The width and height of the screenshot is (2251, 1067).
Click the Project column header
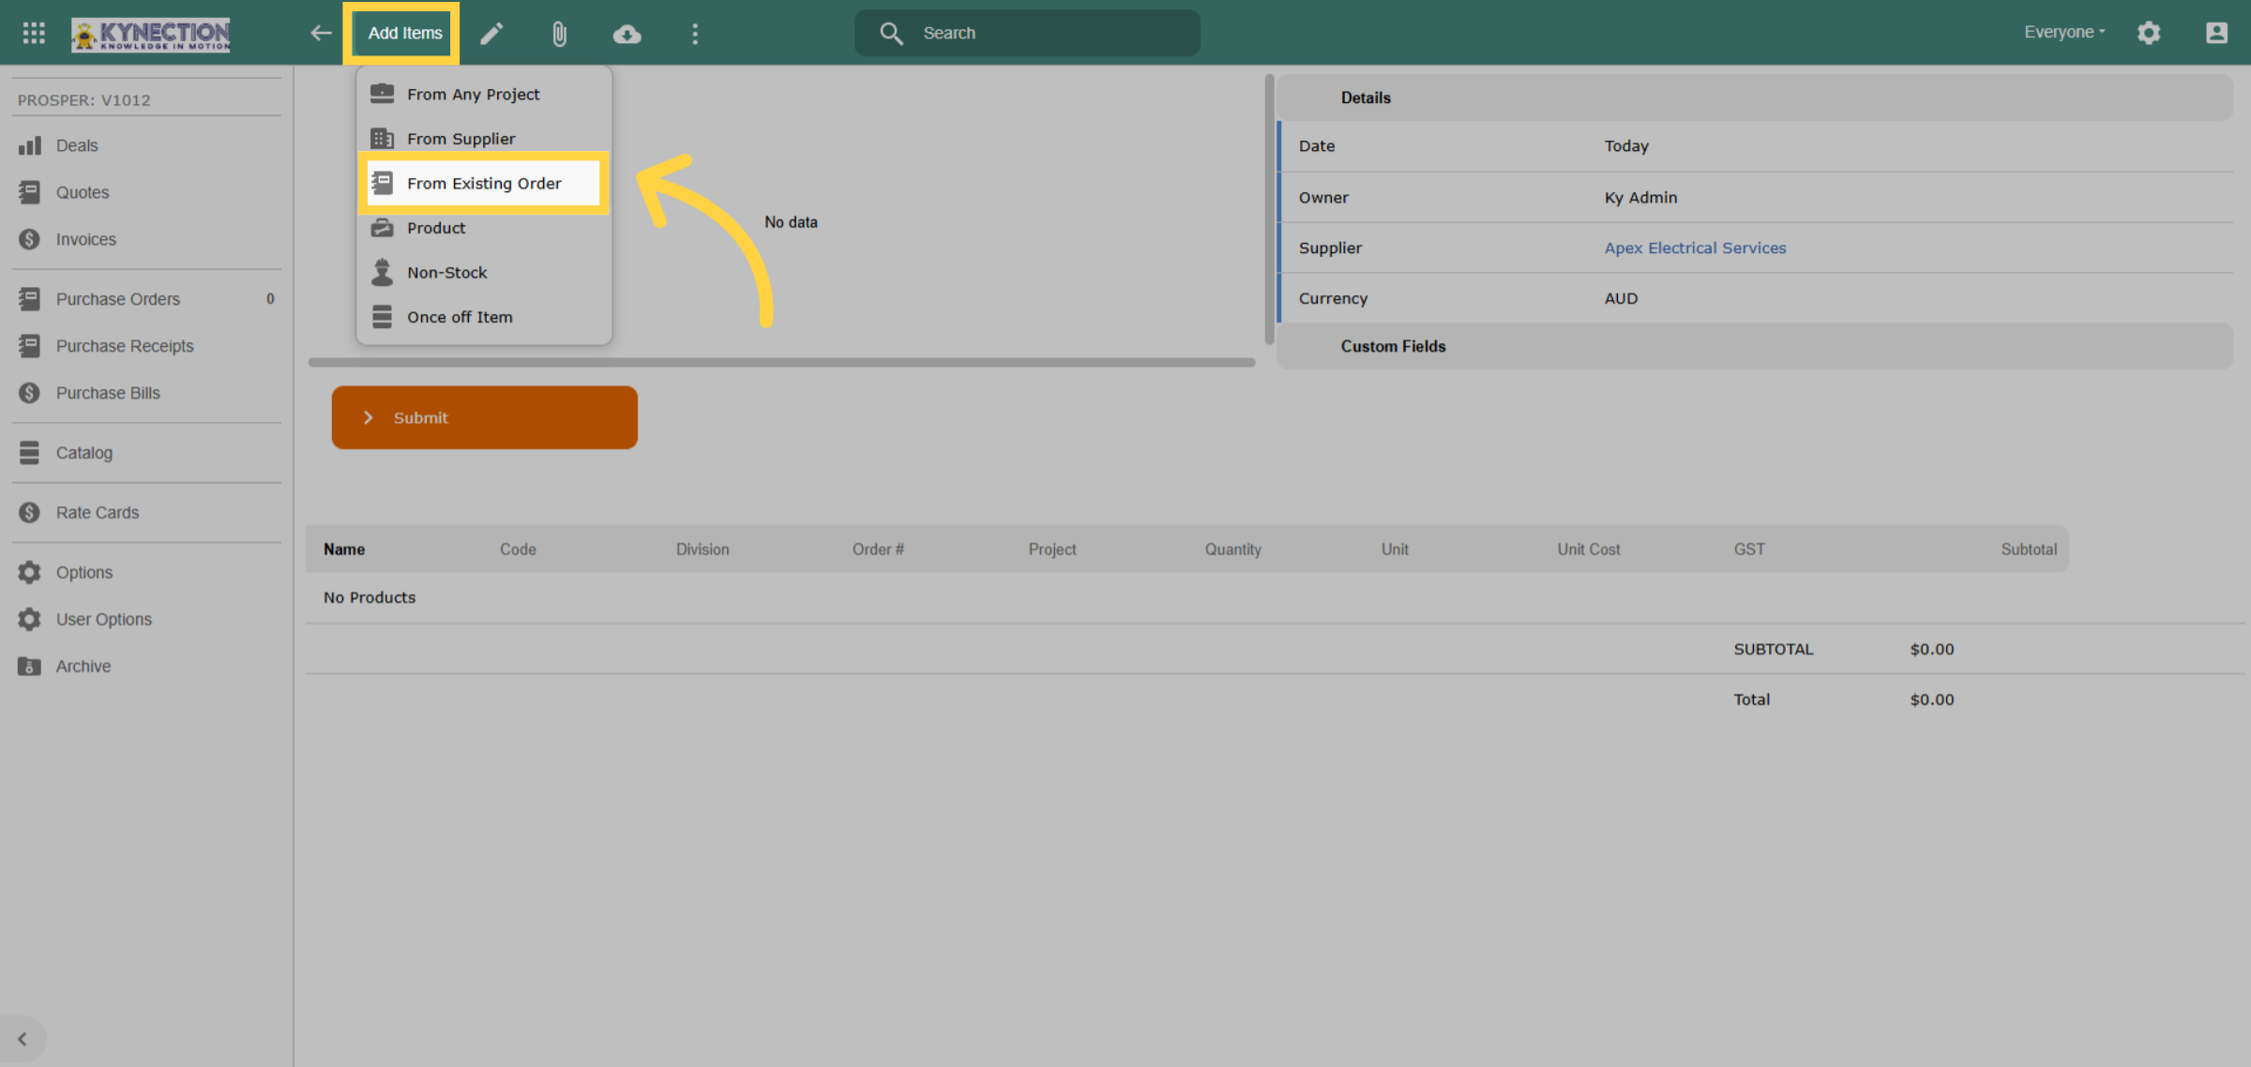[x=1052, y=549]
